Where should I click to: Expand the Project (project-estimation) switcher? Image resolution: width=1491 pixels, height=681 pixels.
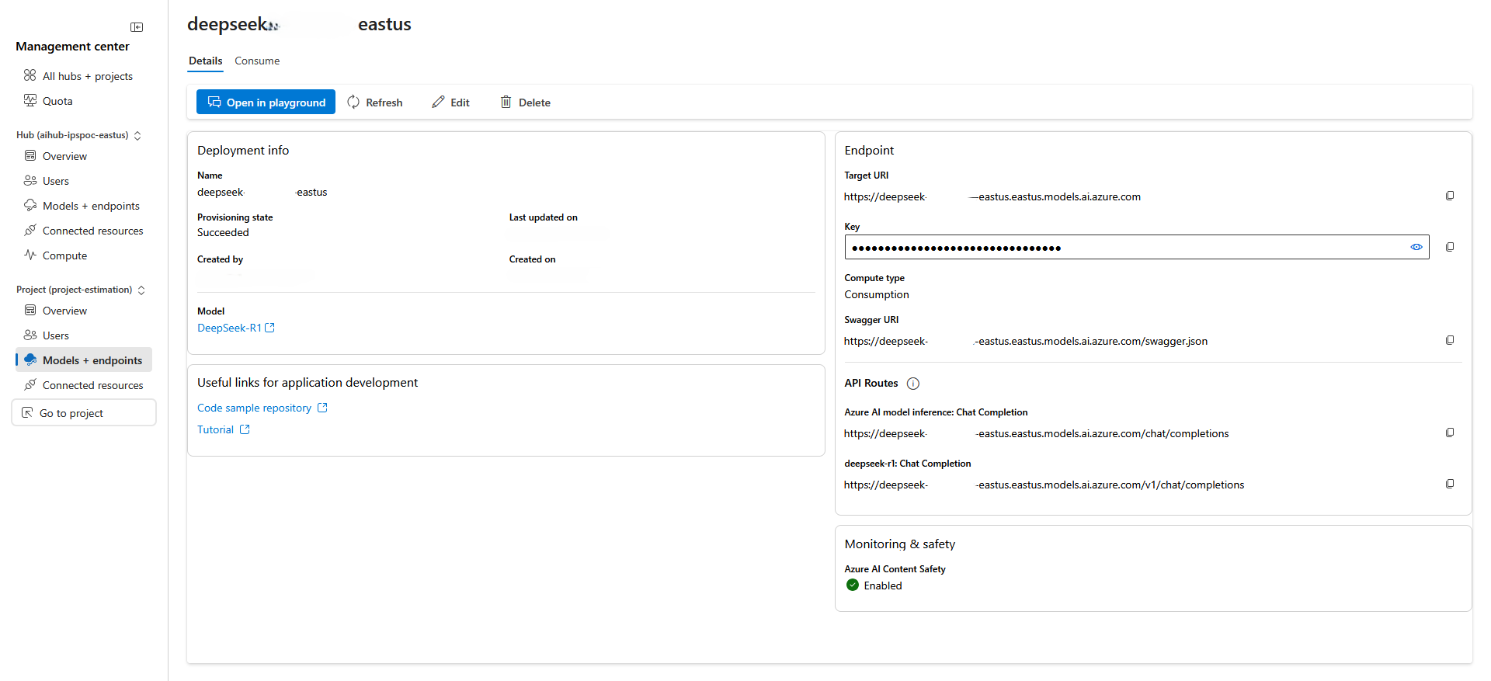(x=141, y=290)
